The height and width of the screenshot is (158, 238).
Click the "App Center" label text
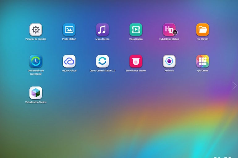click(x=202, y=71)
